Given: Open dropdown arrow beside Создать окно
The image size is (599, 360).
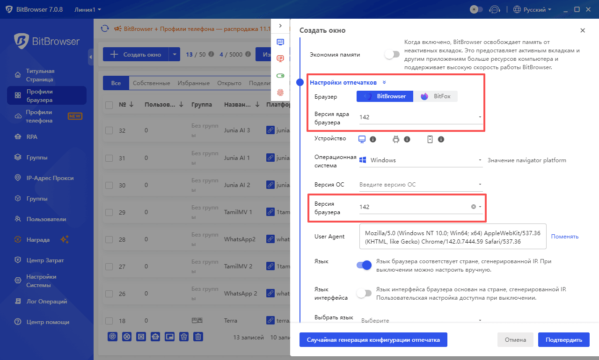Looking at the screenshot, I should pyautogui.click(x=174, y=54).
